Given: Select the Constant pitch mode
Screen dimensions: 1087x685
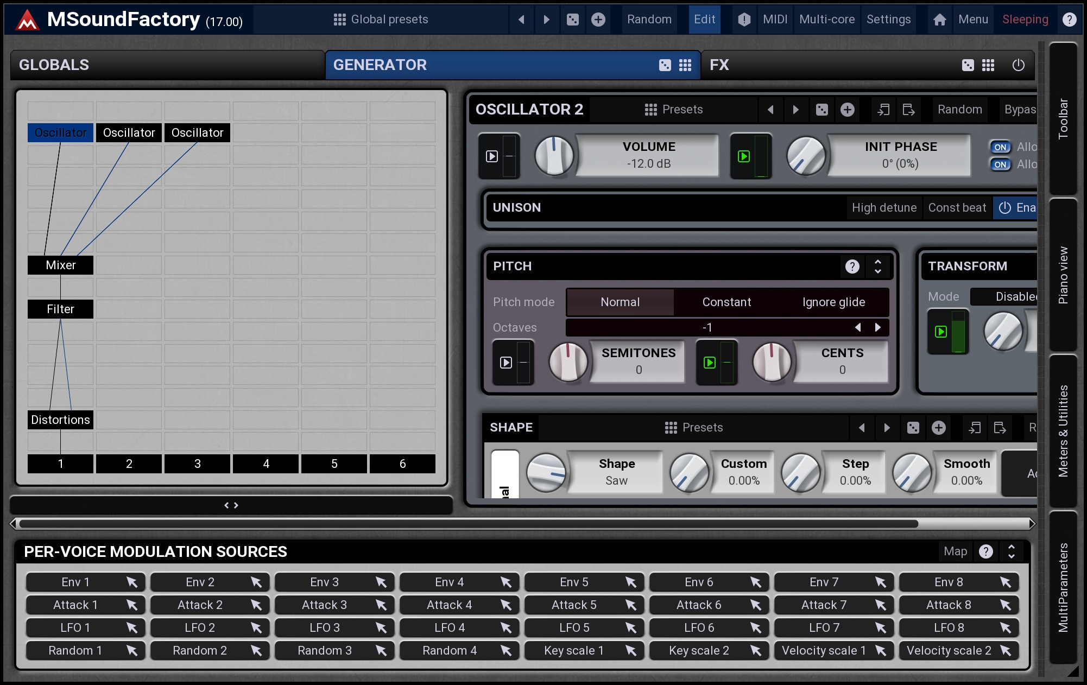Looking at the screenshot, I should [726, 302].
